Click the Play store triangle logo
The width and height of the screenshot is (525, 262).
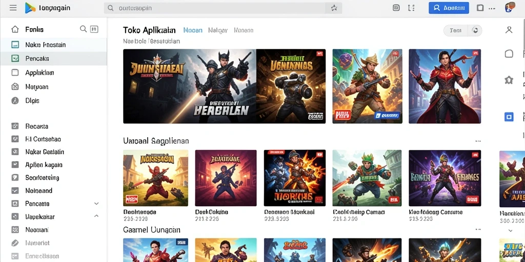click(x=30, y=8)
